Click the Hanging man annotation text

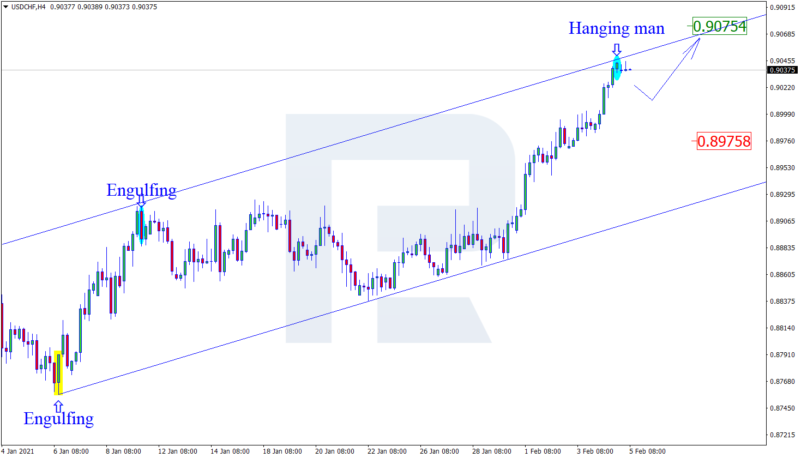click(616, 28)
